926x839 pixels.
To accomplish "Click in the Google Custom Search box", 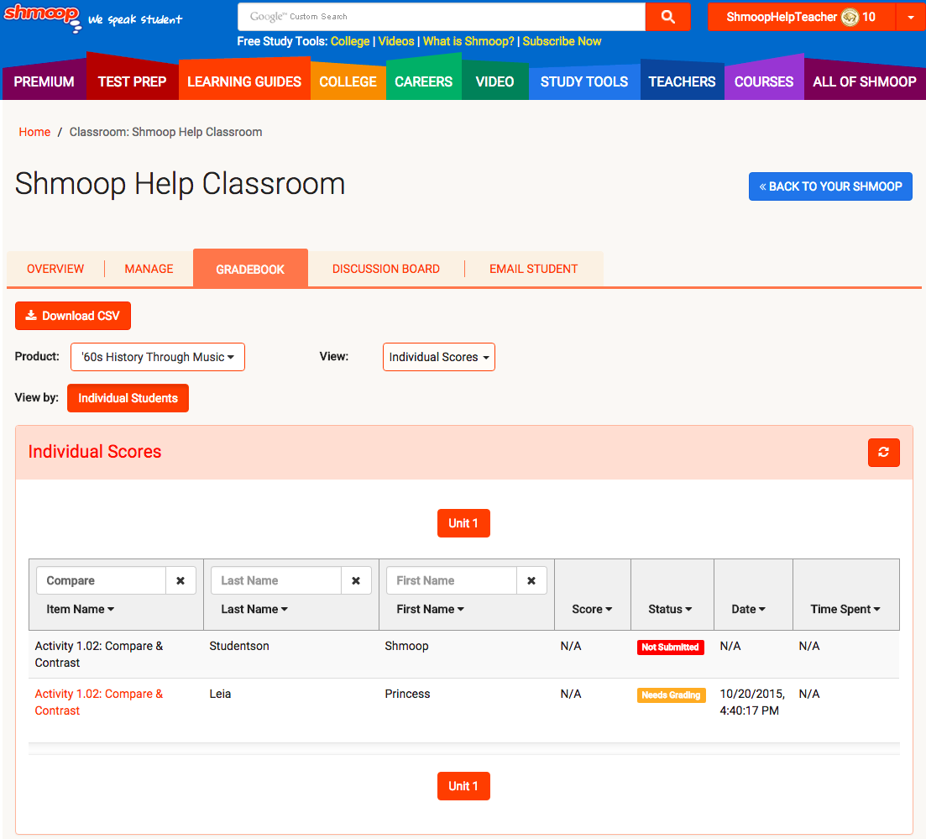I will [441, 17].
